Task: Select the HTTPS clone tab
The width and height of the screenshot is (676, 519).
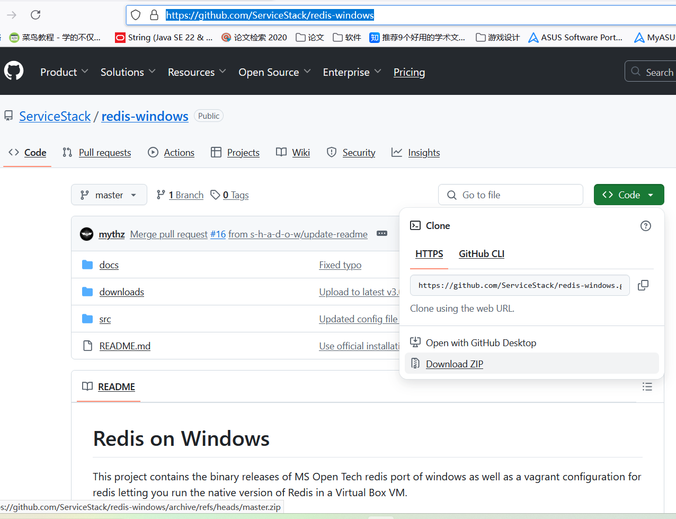Action: [x=429, y=254]
